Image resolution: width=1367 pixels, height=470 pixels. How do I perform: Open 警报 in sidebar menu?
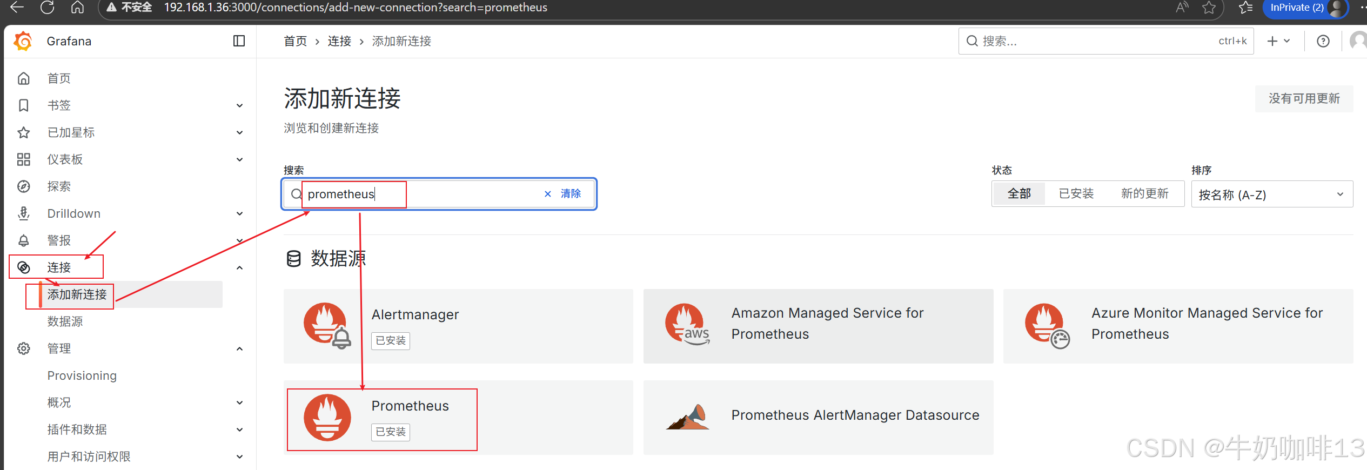pyautogui.click(x=59, y=240)
